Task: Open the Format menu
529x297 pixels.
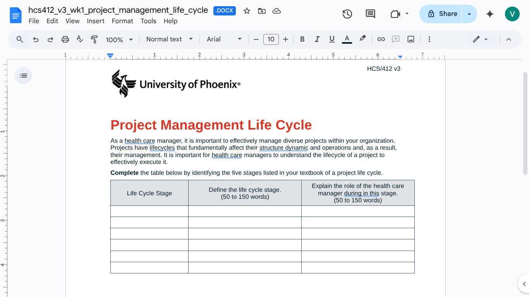Action: [x=122, y=21]
